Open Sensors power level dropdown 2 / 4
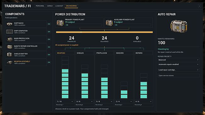 coord(124,101)
